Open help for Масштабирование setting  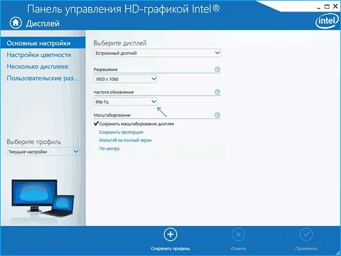pos(217,115)
